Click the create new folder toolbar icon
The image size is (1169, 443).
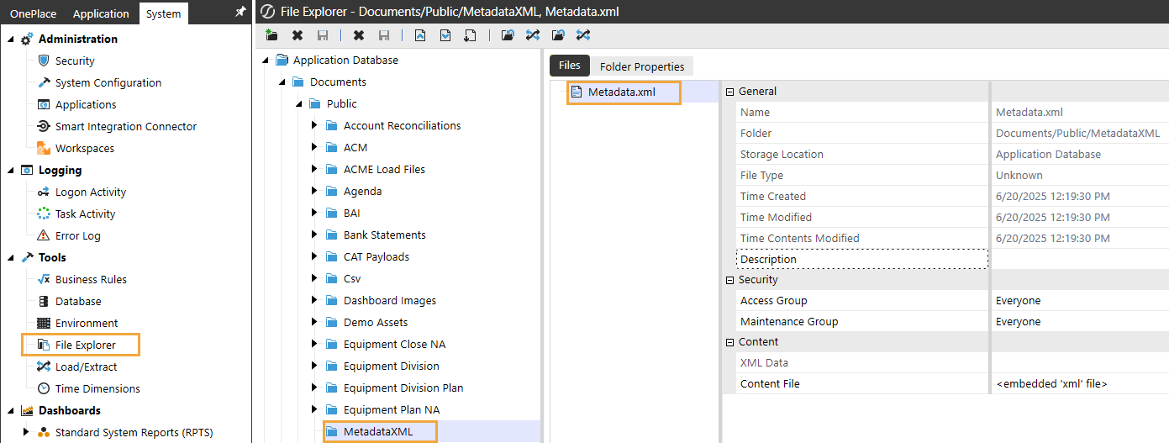pos(271,35)
